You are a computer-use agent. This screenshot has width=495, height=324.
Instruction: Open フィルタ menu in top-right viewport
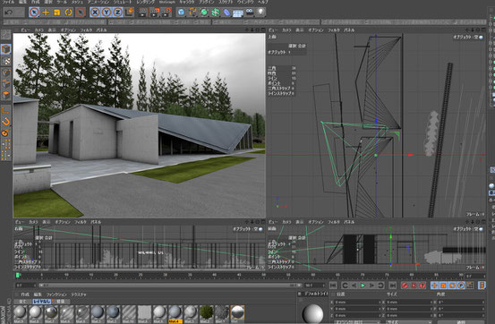coord(334,30)
